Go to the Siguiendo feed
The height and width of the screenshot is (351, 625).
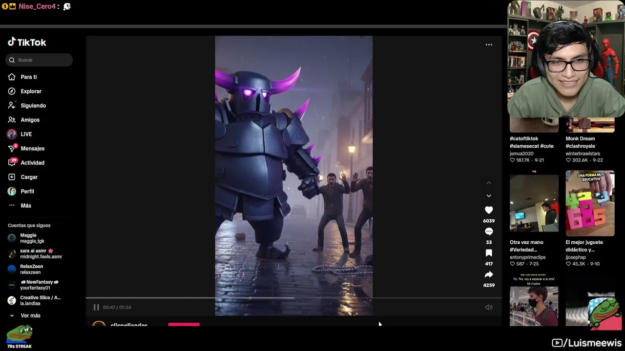coord(33,105)
